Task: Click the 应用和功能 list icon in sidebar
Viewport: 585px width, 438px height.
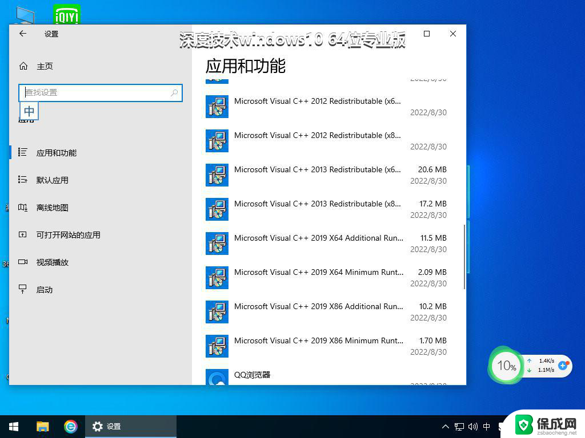Action: (x=23, y=152)
